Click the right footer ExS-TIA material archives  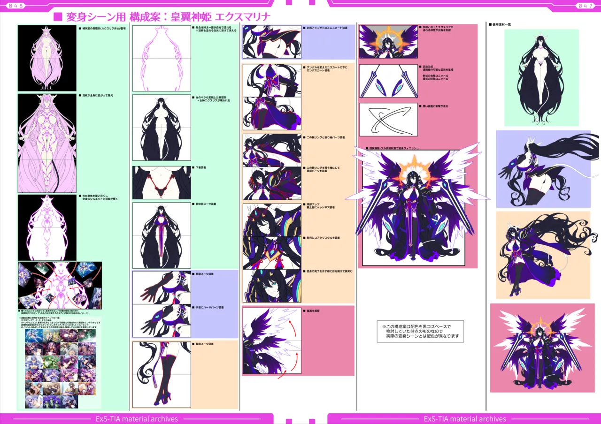465,418
